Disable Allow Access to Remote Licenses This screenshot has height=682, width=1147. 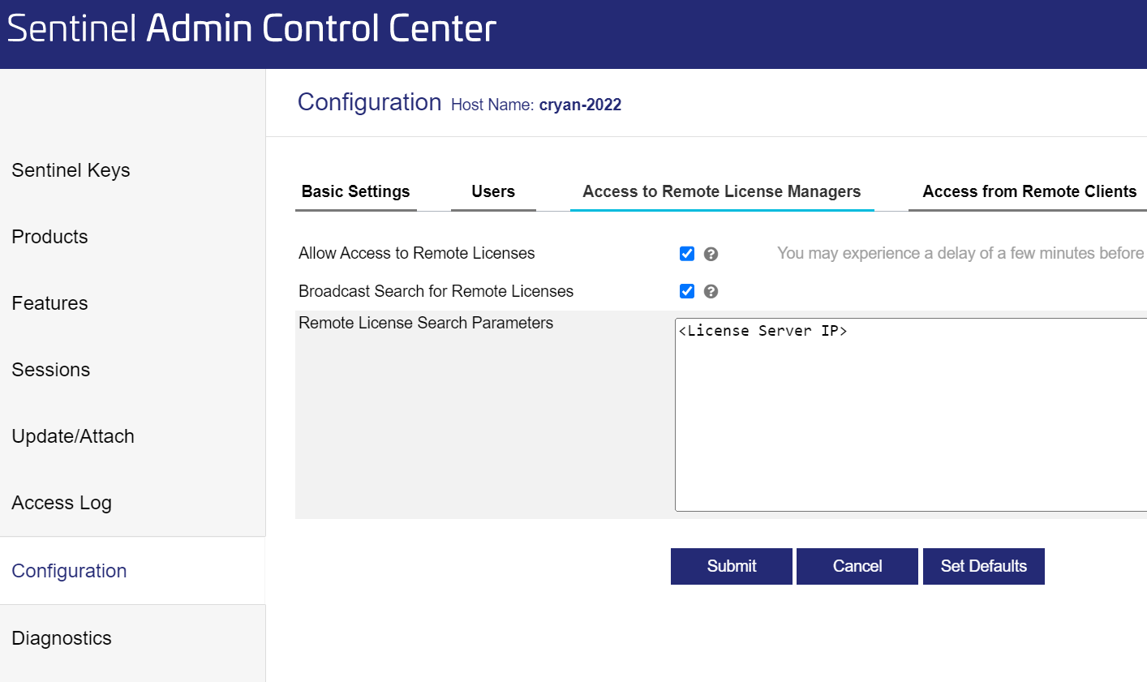pyautogui.click(x=687, y=253)
